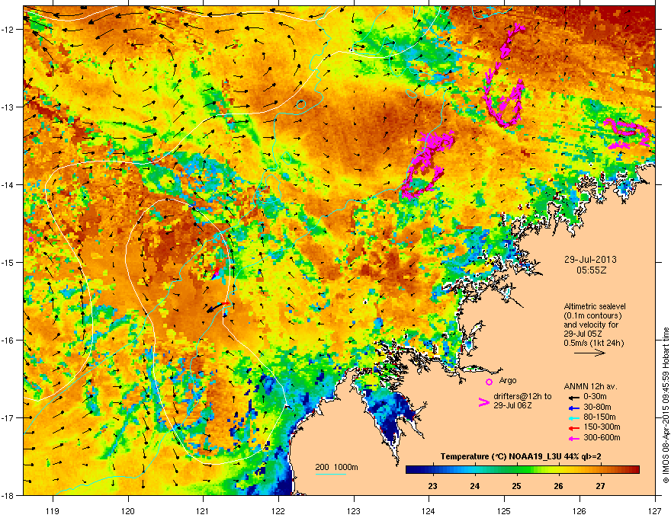Select the '300-600m' depth label
The width and height of the screenshot is (671, 518).
[602, 437]
